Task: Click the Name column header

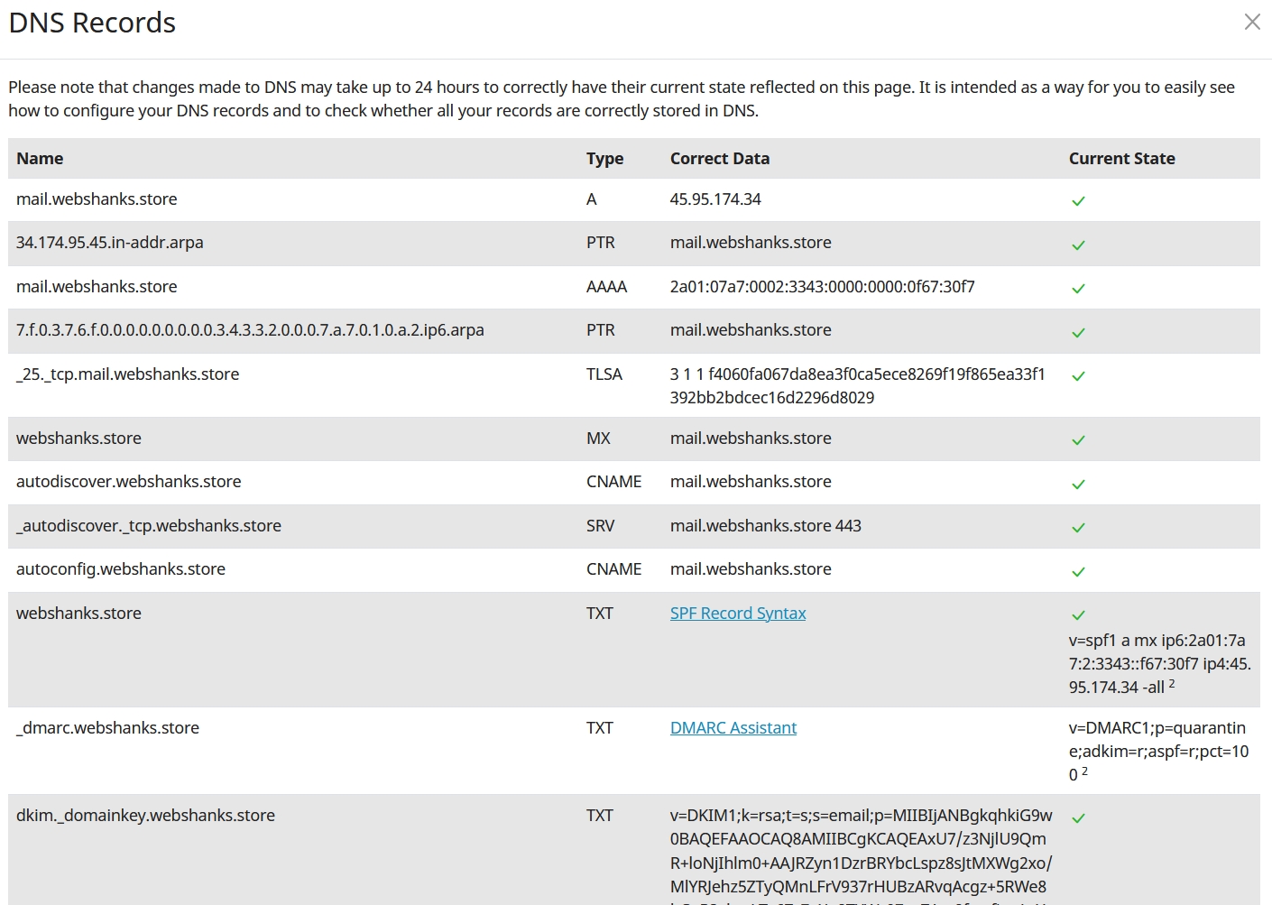Action: (40, 159)
